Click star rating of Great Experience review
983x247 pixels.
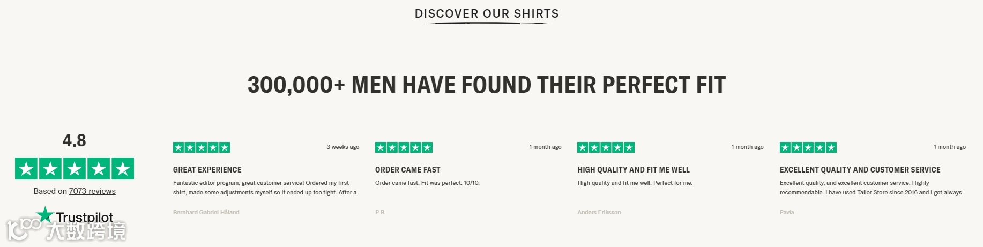click(202, 147)
